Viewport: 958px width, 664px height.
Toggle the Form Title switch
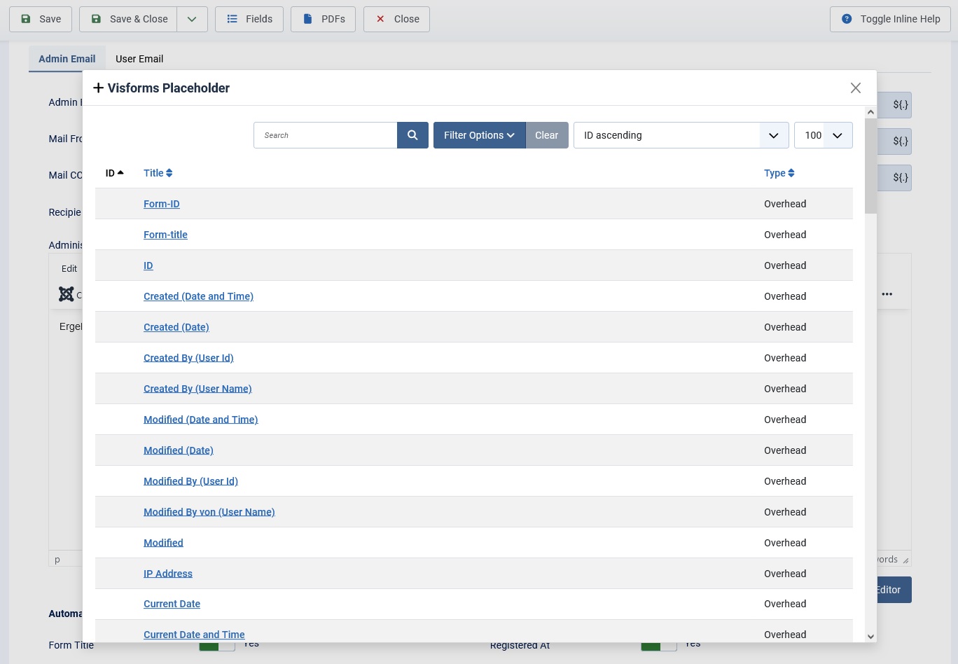coord(216,646)
